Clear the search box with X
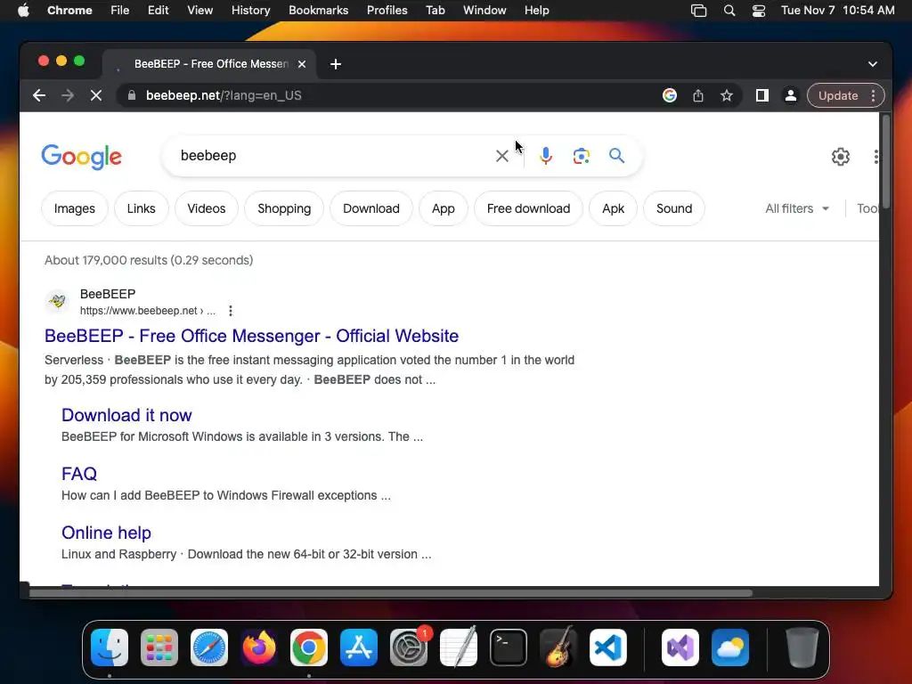 (x=502, y=156)
